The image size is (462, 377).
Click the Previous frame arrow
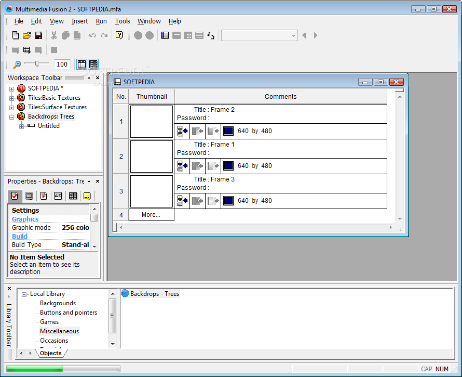[304, 35]
